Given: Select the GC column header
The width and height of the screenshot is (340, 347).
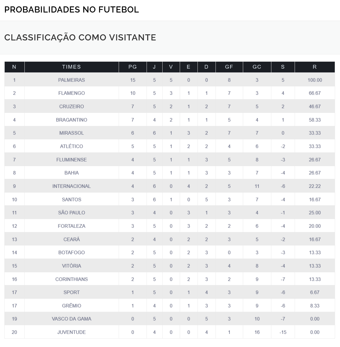Looking at the screenshot, I should click(x=257, y=67).
